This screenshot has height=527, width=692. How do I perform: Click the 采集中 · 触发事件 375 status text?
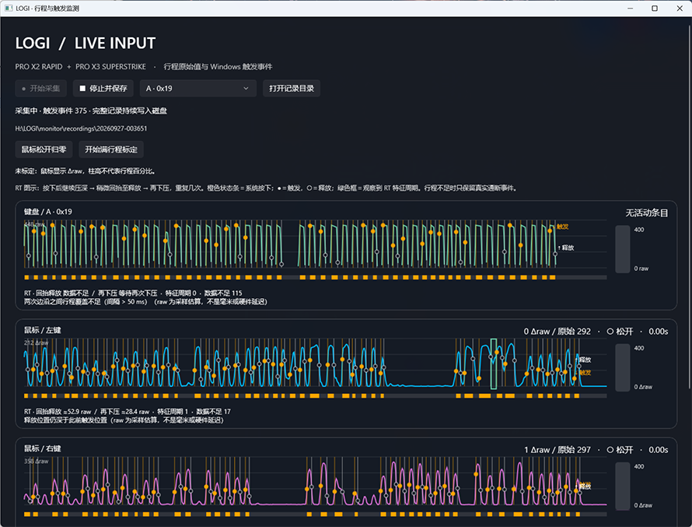tap(91, 111)
